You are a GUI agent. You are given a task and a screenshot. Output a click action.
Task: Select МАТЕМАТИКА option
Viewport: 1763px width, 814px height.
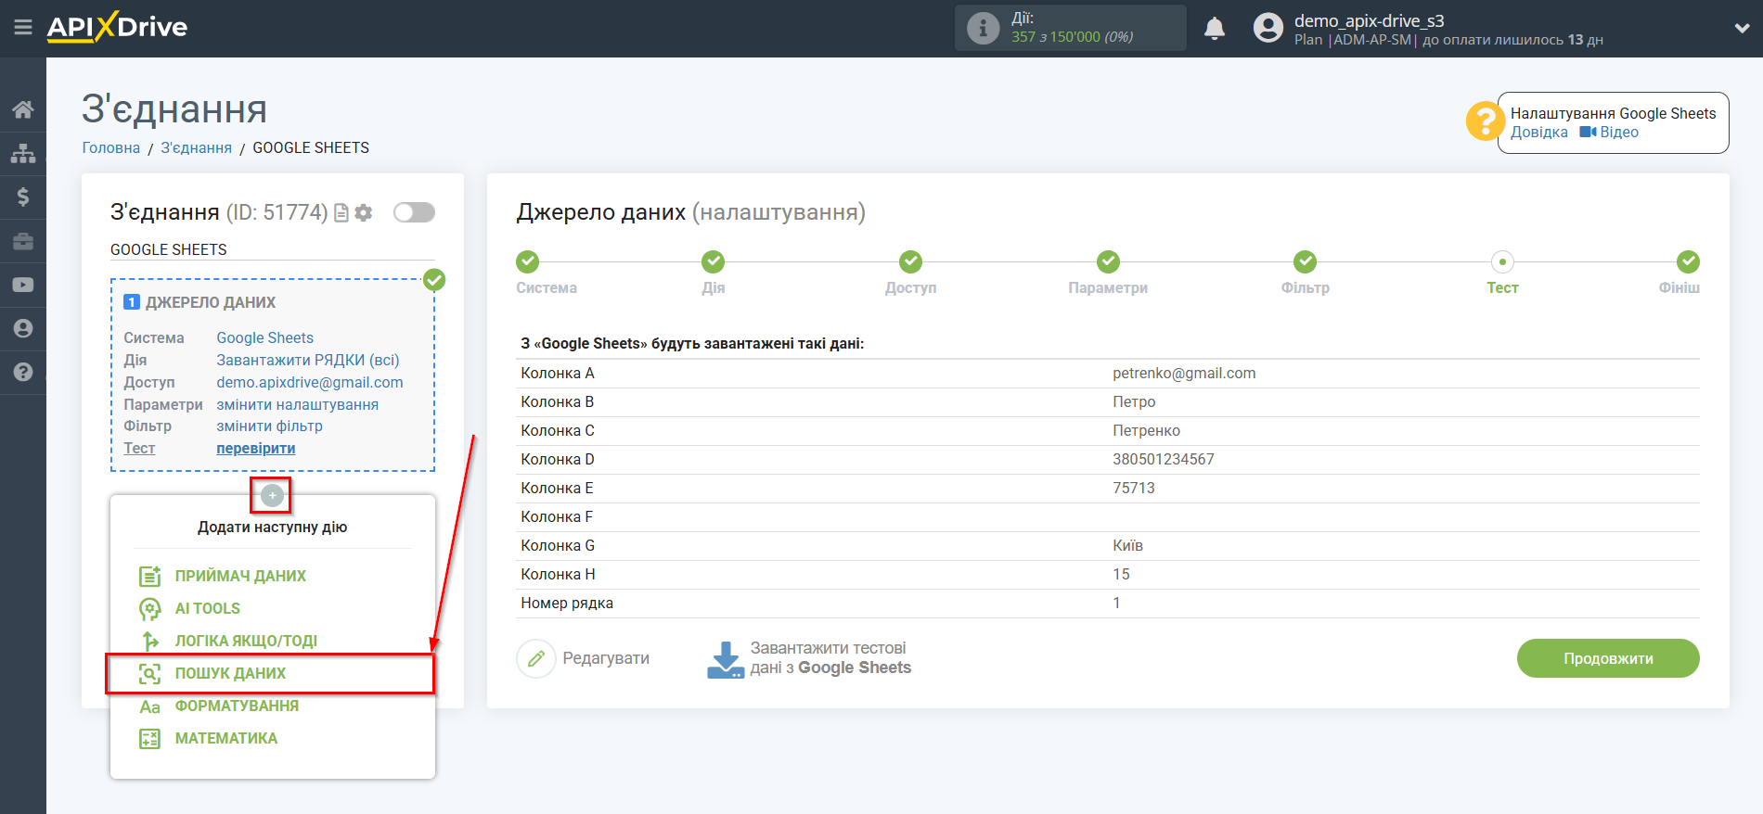(225, 738)
